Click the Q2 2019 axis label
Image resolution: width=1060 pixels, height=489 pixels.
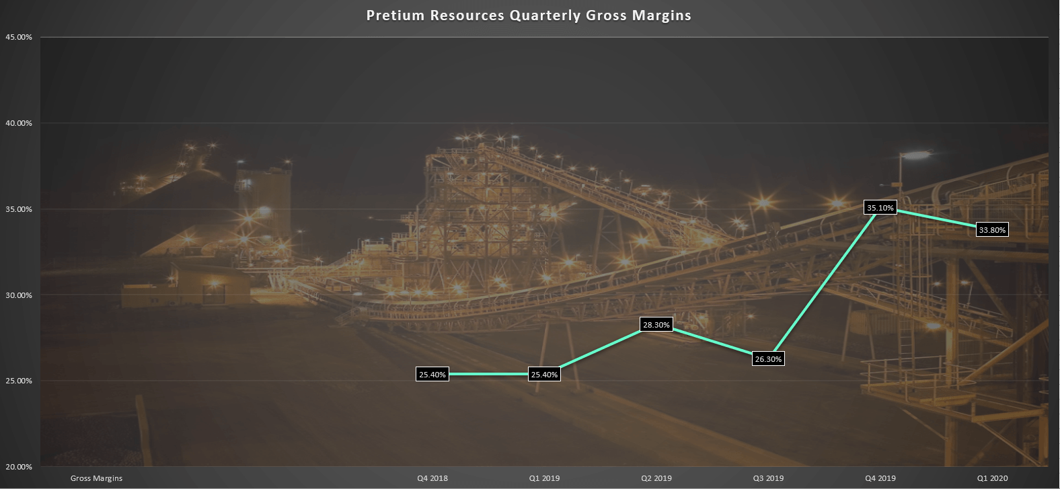(656, 478)
